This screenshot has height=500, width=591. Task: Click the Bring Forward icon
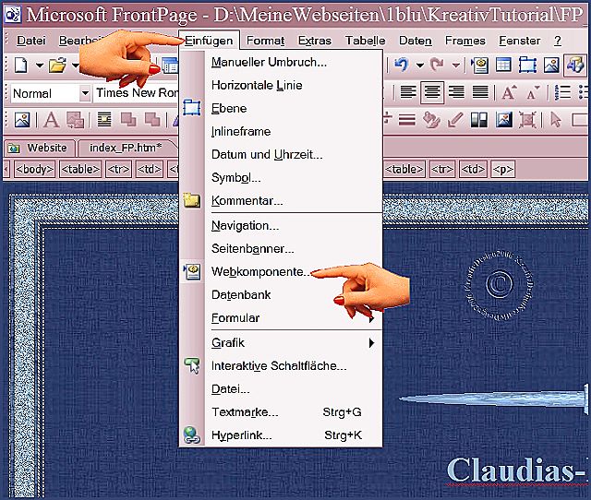128,120
